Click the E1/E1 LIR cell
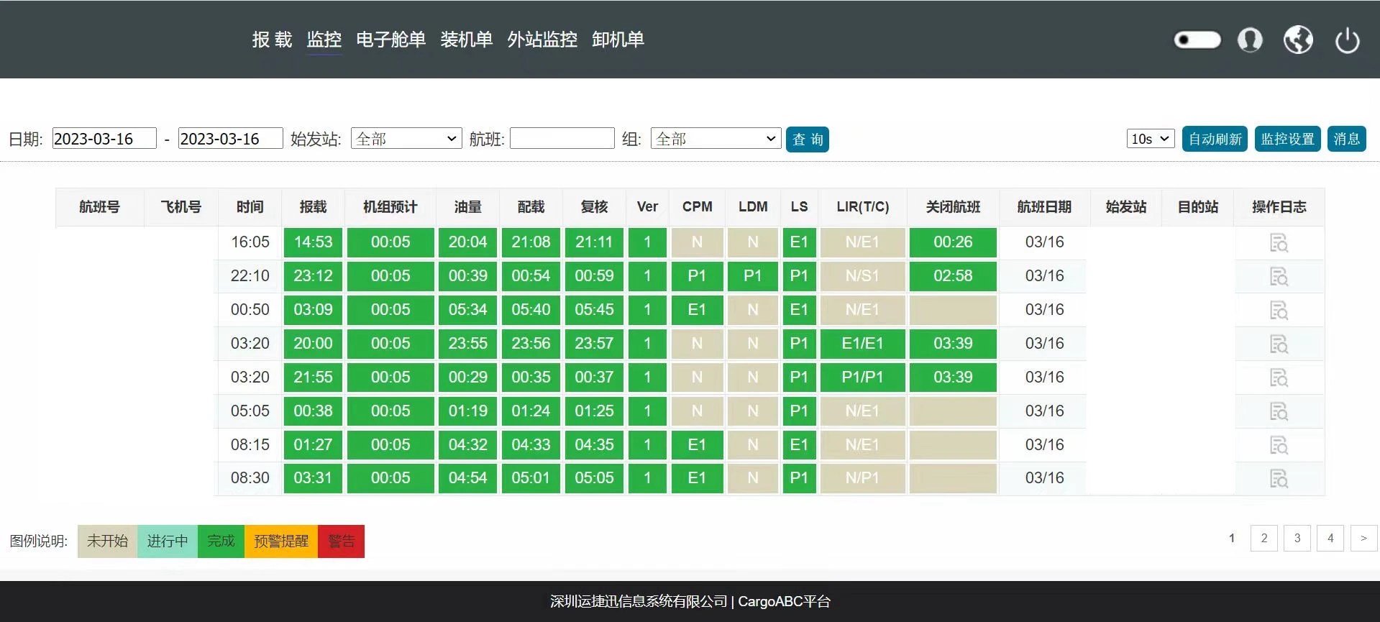The height and width of the screenshot is (622, 1380). (862, 344)
